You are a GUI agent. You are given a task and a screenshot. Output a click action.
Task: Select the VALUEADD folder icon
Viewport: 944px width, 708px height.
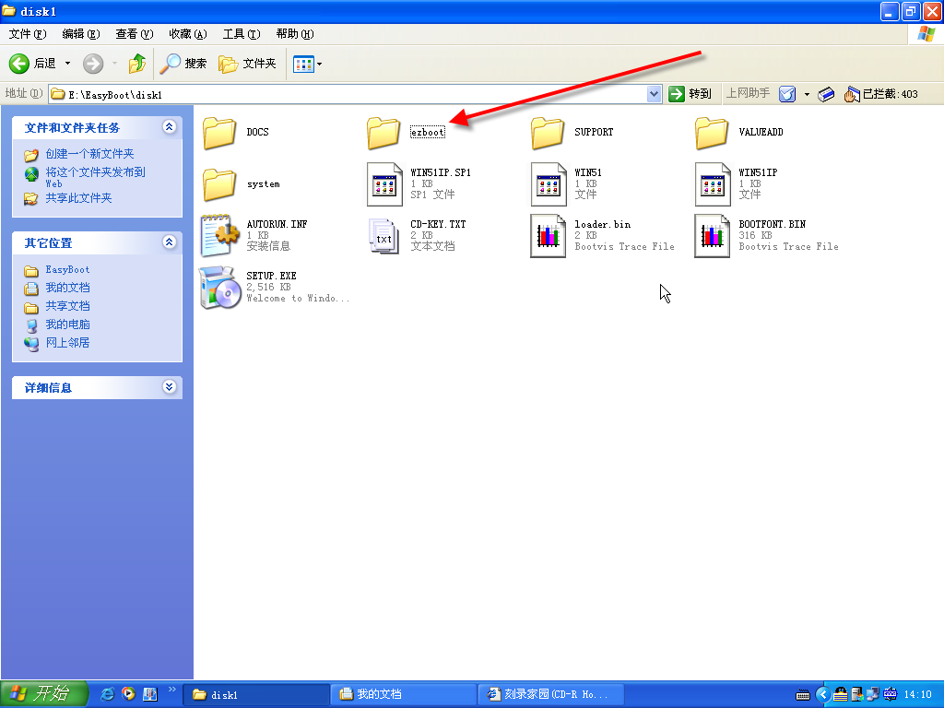tap(712, 133)
